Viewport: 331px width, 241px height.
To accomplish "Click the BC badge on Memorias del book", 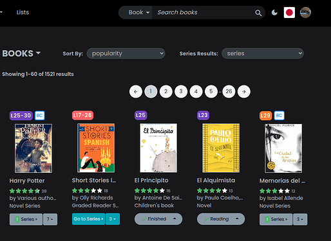I will tap(279, 116).
